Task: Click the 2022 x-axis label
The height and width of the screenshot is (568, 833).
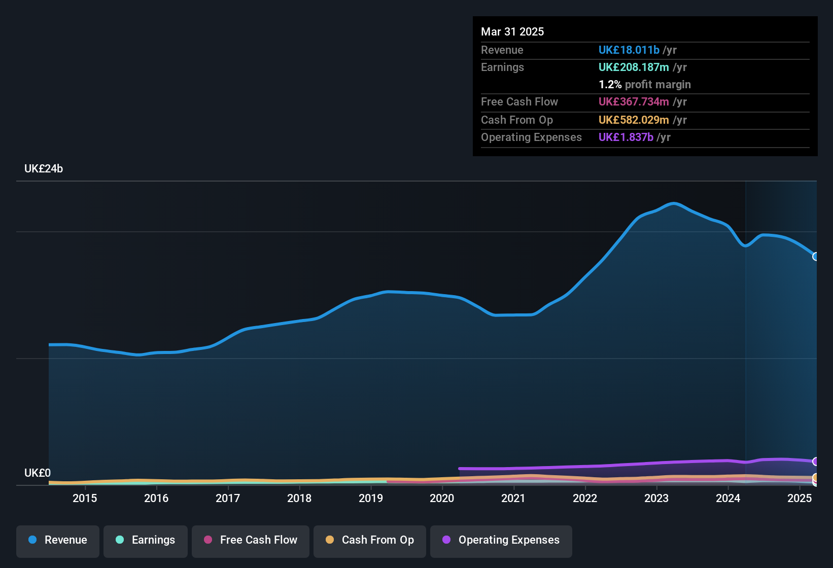Action: coord(585,498)
